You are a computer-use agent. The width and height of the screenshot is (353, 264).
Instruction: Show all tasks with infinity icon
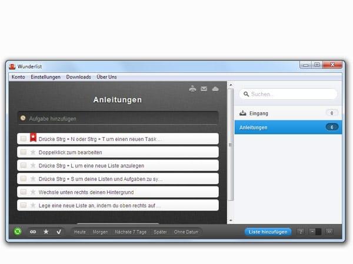(33, 232)
